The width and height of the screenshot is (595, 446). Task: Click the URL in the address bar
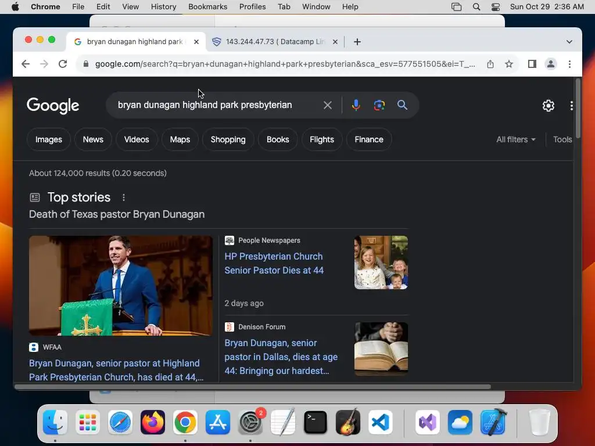click(285, 64)
